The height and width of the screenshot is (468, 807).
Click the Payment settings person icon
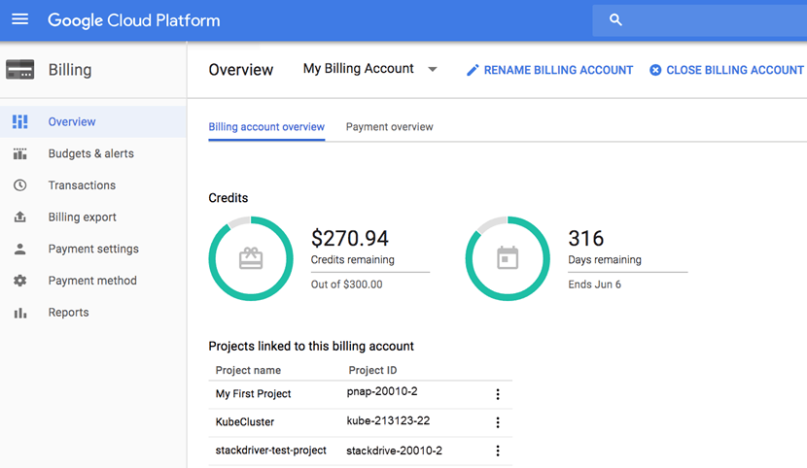20,250
